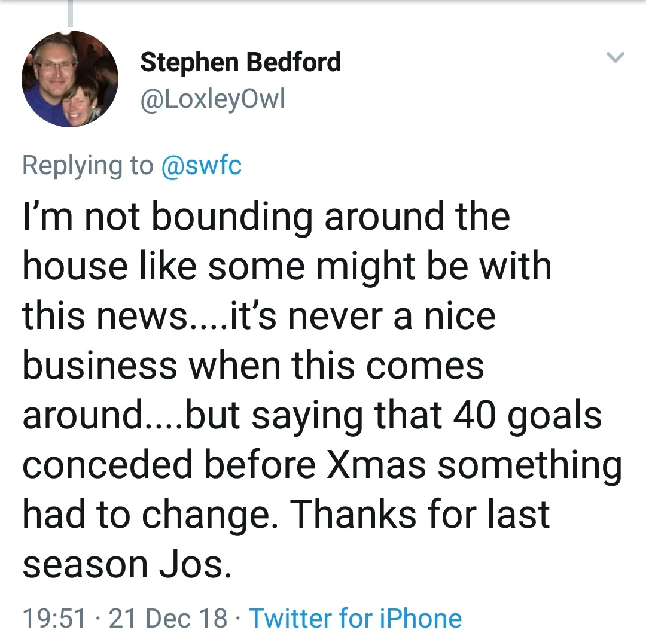Open the Twitter for iPhone source link
This screenshot has width=646, height=636.
(355, 618)
